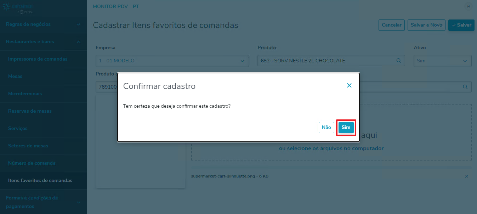Image resolution: width=477 pixels, height=214 pixels.
Task: Confirm registration by clicking Sim
Action: click(346, 128)
